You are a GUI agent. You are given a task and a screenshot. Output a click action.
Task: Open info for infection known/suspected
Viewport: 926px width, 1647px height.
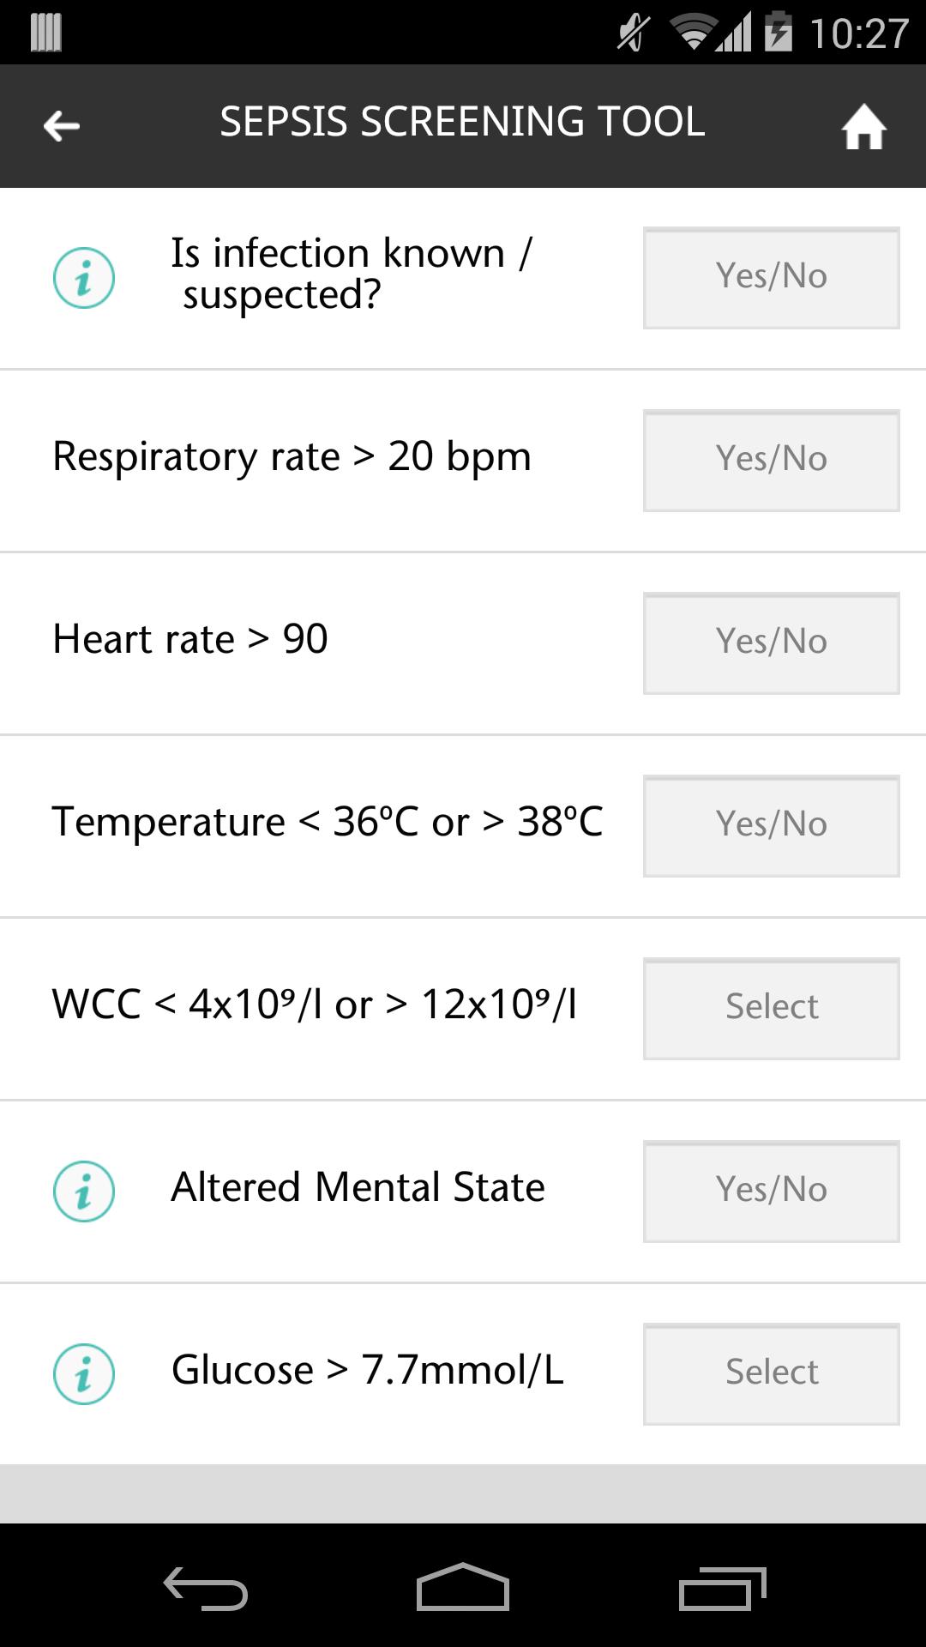84,278
